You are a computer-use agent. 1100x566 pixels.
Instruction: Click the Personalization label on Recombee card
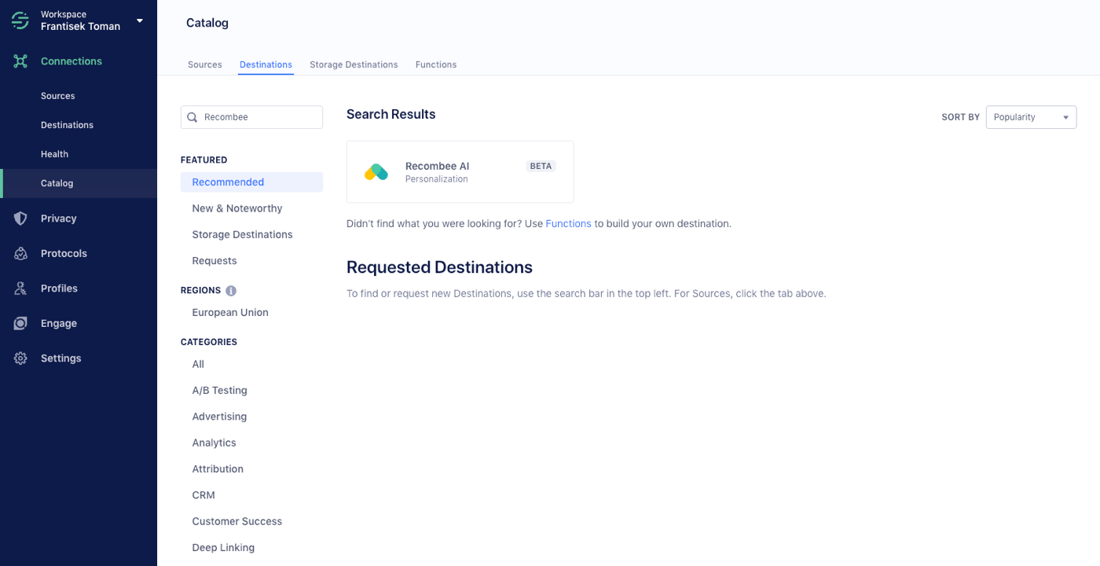pyautogui.click(x=436, y=179)
